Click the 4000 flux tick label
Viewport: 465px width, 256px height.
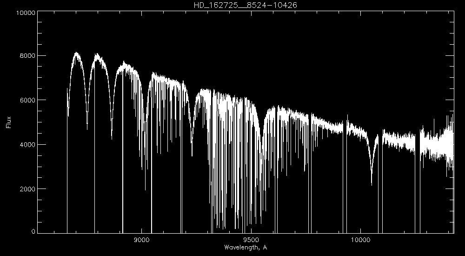coord(27,145)
